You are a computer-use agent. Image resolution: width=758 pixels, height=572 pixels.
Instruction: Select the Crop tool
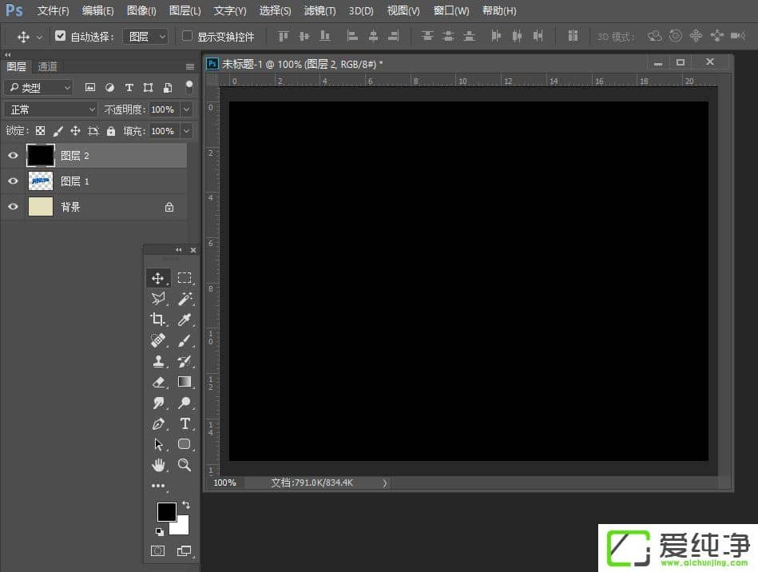coord(158,320)
